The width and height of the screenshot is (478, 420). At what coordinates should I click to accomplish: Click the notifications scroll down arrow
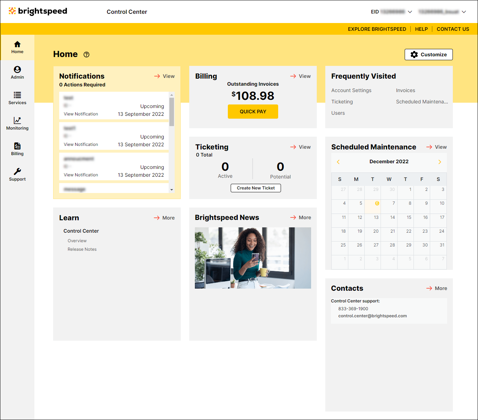171,190
